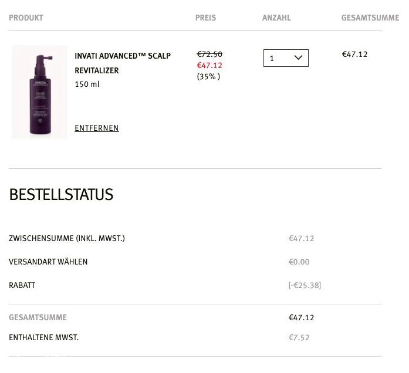The height and width of the screenshot is (373, 409).
Task: Select the ANZAHL column header
Action: (276, 18)
